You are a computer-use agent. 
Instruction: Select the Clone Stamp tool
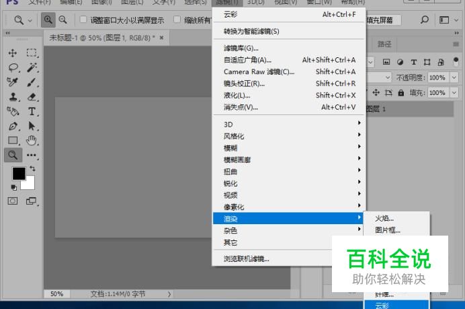pos(13,97)
